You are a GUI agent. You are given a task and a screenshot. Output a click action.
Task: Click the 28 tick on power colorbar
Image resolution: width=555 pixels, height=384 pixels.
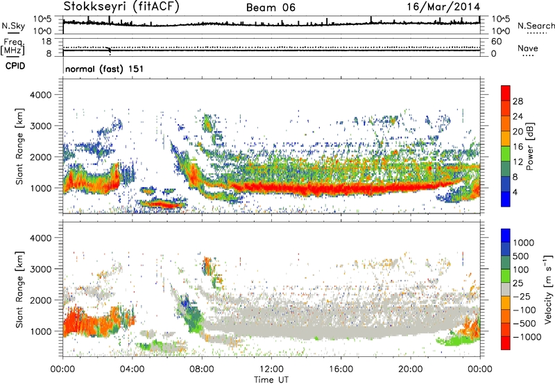pyautogui.click(x=518, y=101)
